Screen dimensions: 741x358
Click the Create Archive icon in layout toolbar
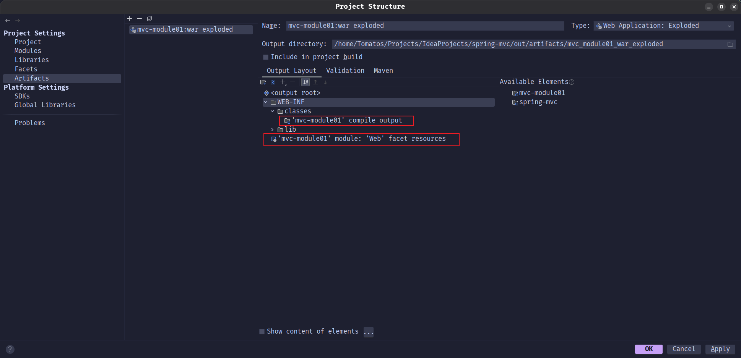pyautogui.click(x=273, y=82)
